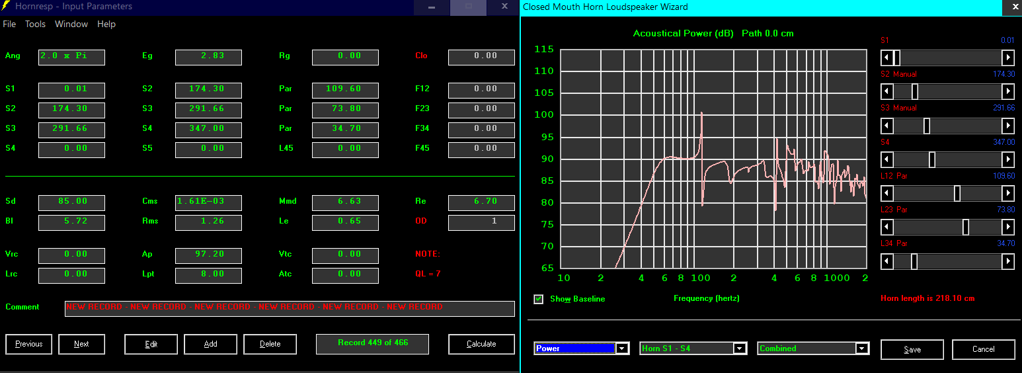Open the Tools menu
1022x373 pixels.
[x=35, y=24]
